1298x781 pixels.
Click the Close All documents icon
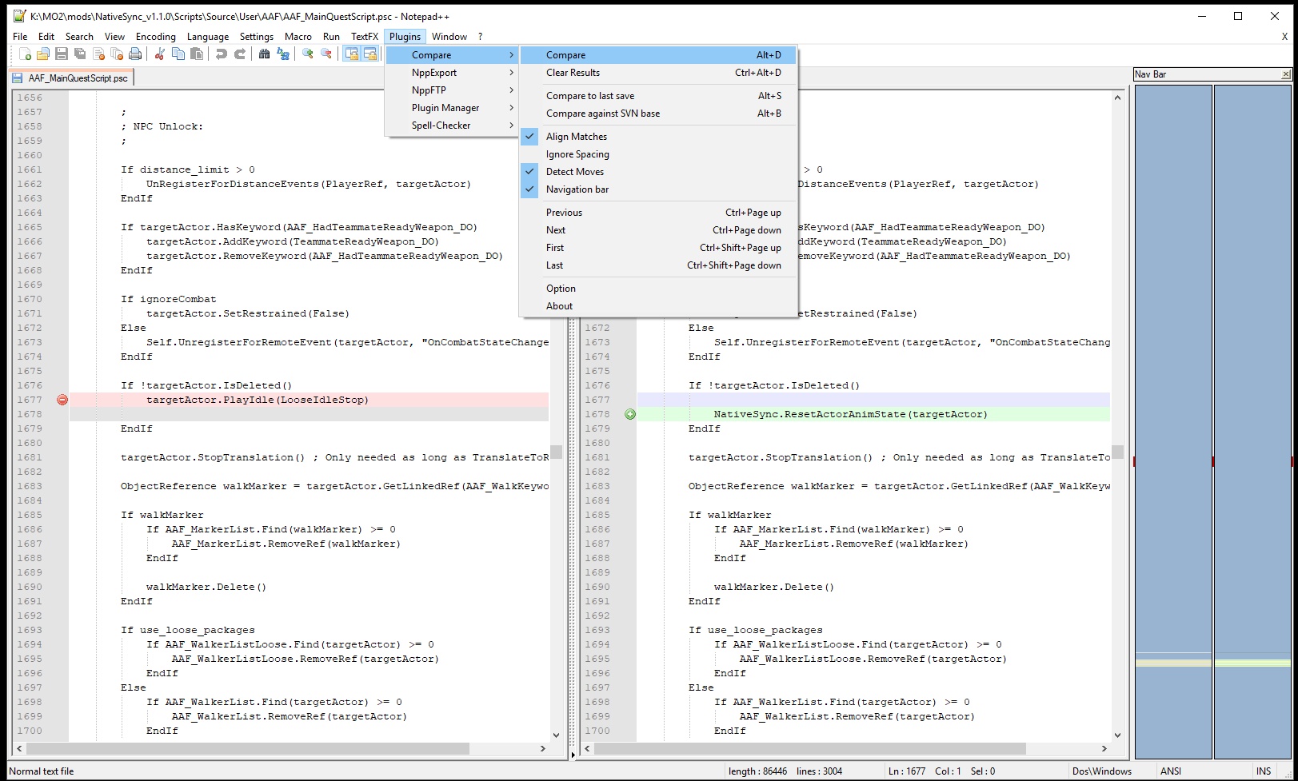click(117, 54)
